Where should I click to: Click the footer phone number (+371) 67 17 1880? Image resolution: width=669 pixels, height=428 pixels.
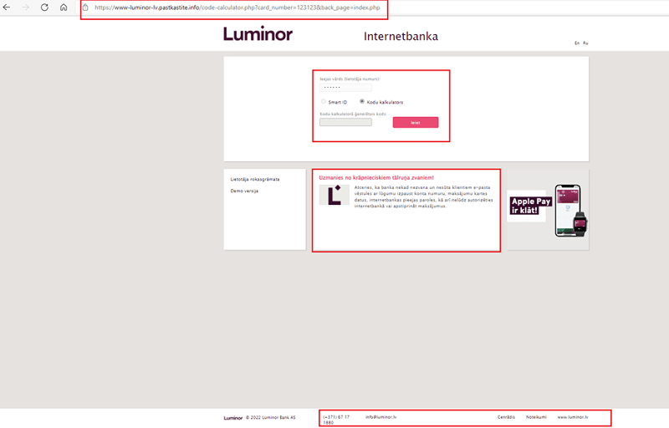(336, 420)
